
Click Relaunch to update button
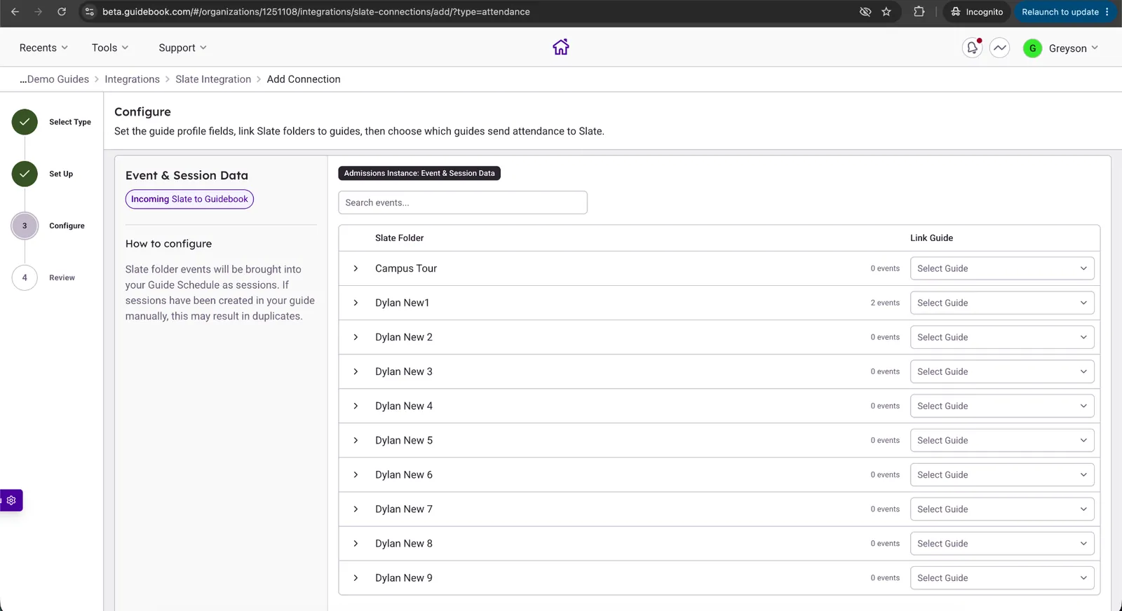point(1065,12)
